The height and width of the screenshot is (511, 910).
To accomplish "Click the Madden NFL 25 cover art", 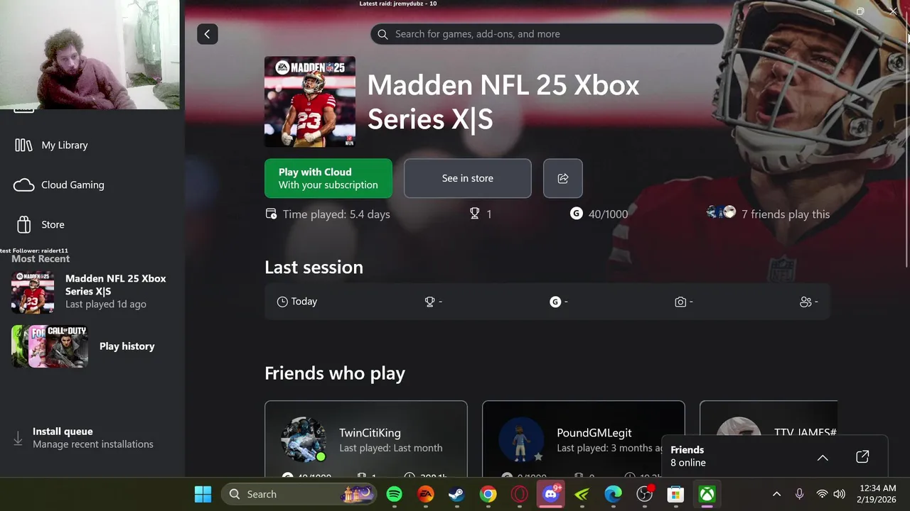I will [x=310, y=101].
